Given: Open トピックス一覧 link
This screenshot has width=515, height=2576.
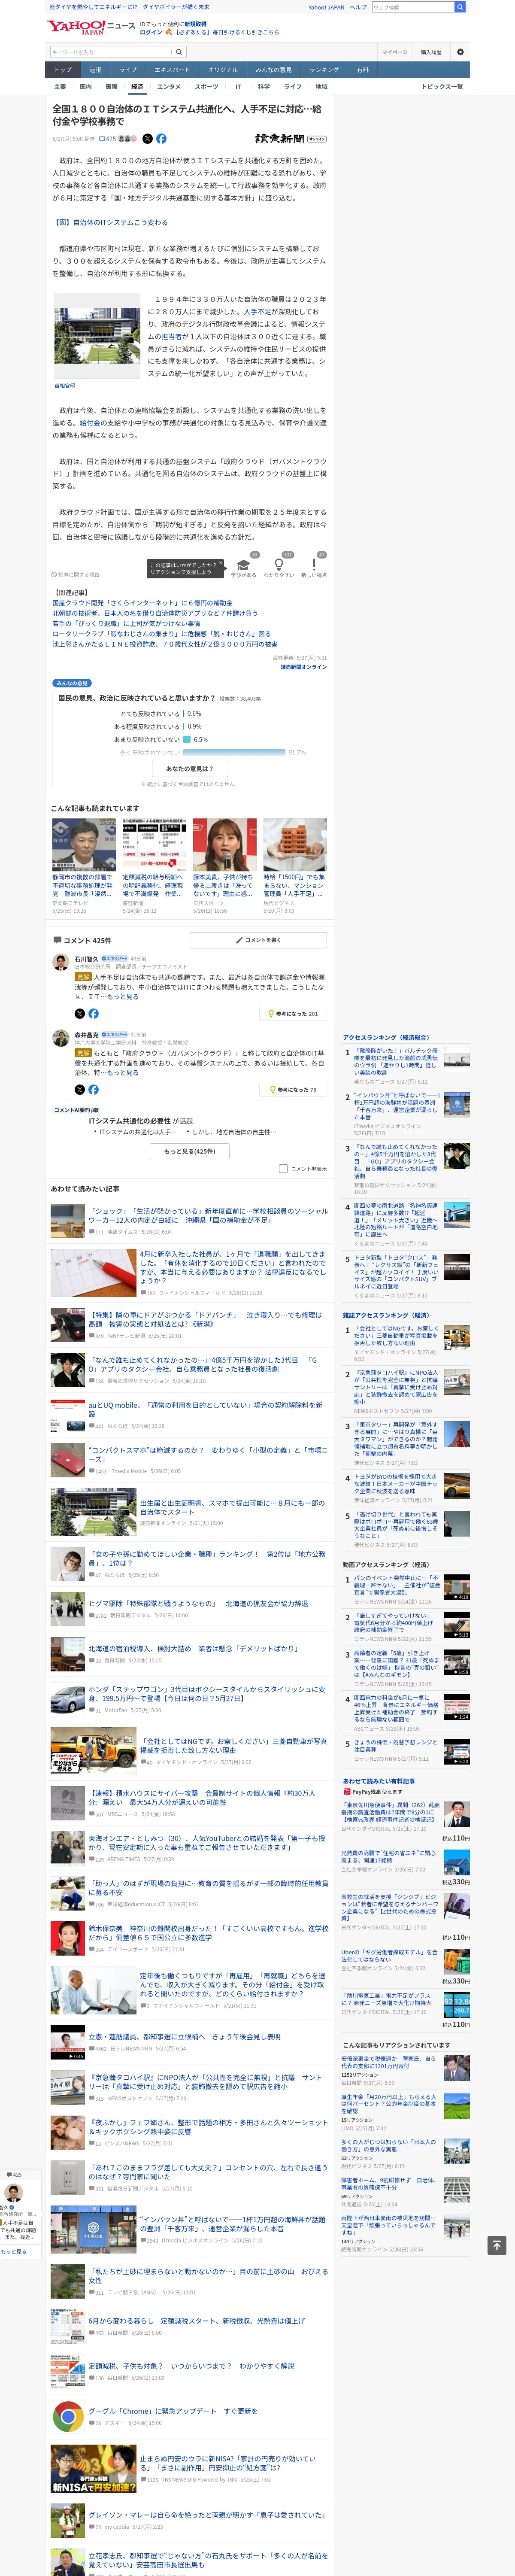Looking at the screenshot, I should tap(442, 87).
